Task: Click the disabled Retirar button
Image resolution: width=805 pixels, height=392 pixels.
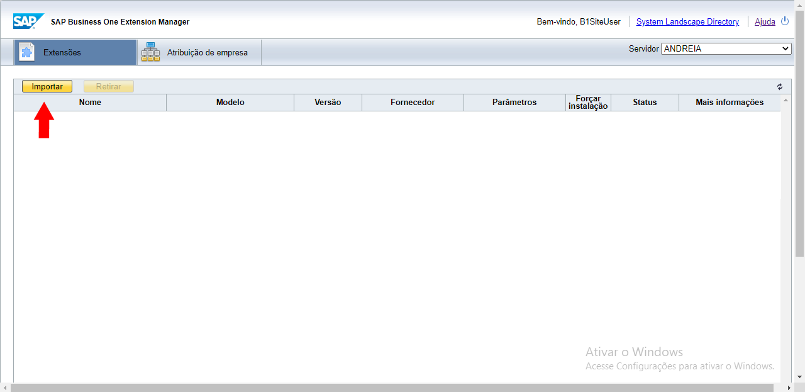Action: [x=109, y=87]
